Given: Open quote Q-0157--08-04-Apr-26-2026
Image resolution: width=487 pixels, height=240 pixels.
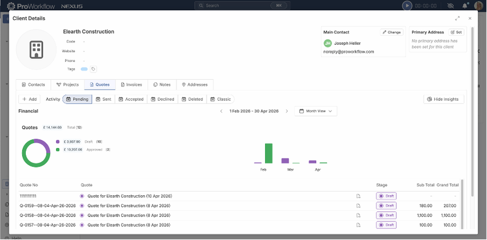Looking at the screenshot, I should point(47,225).
